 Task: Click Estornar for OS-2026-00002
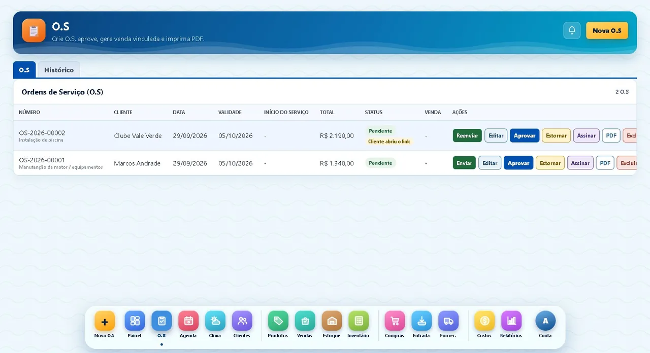(557, 135)
